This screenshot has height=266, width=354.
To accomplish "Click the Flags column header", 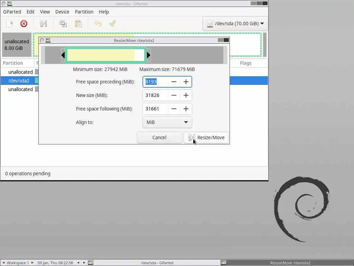I will pos(246,63).
